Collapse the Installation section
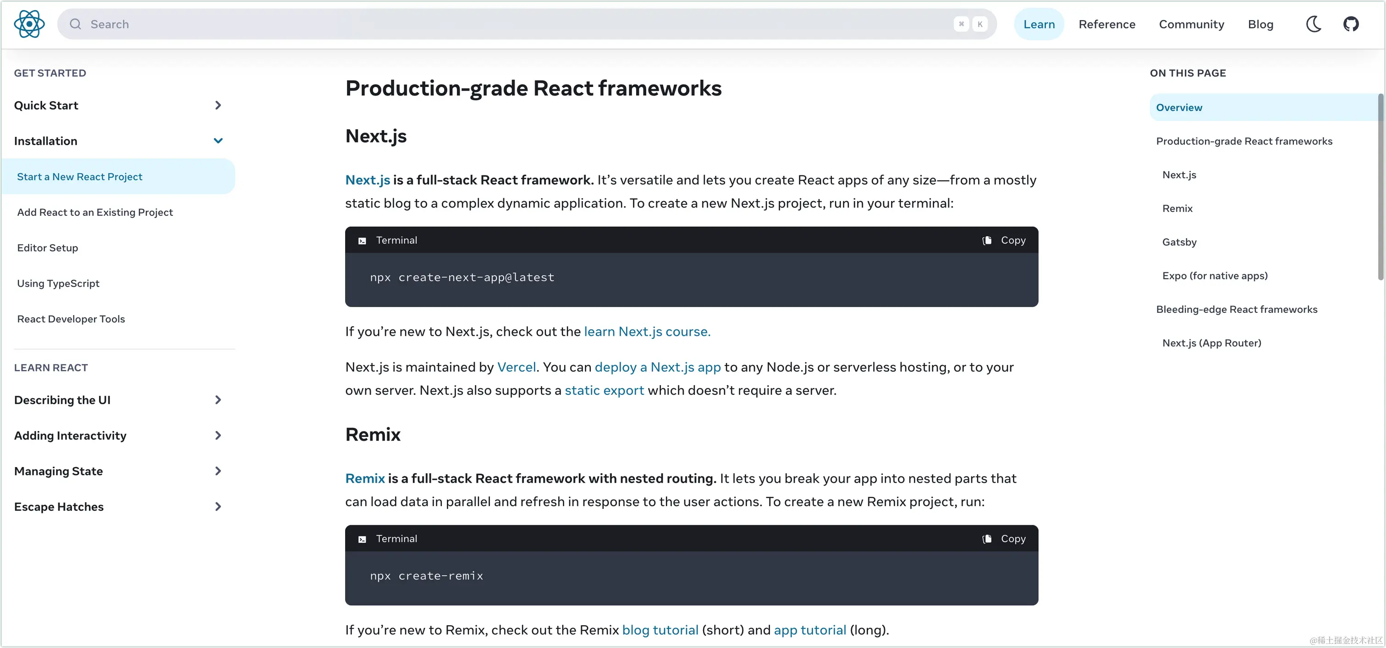This screenshot has width=1386, height=648. [x=218, y=141]
